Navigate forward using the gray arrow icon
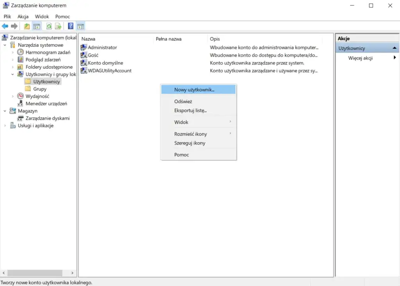Viewport: 400px width, 286px height. point(15,26)
